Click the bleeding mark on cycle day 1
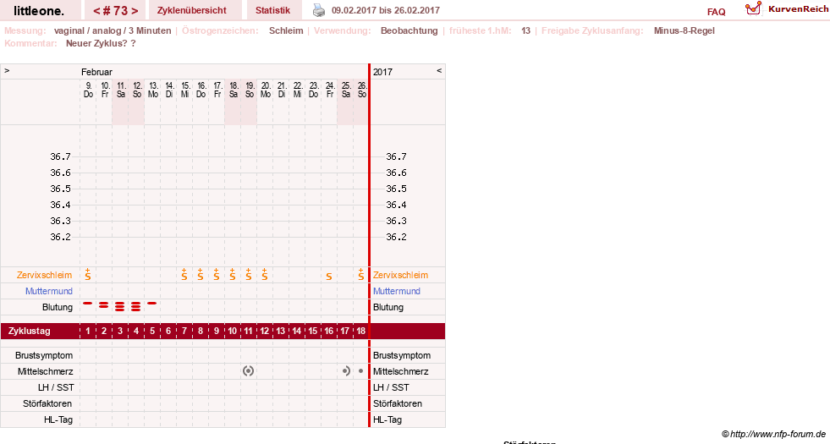Viewport: 830px width, 444px height. tap(88, 304)
